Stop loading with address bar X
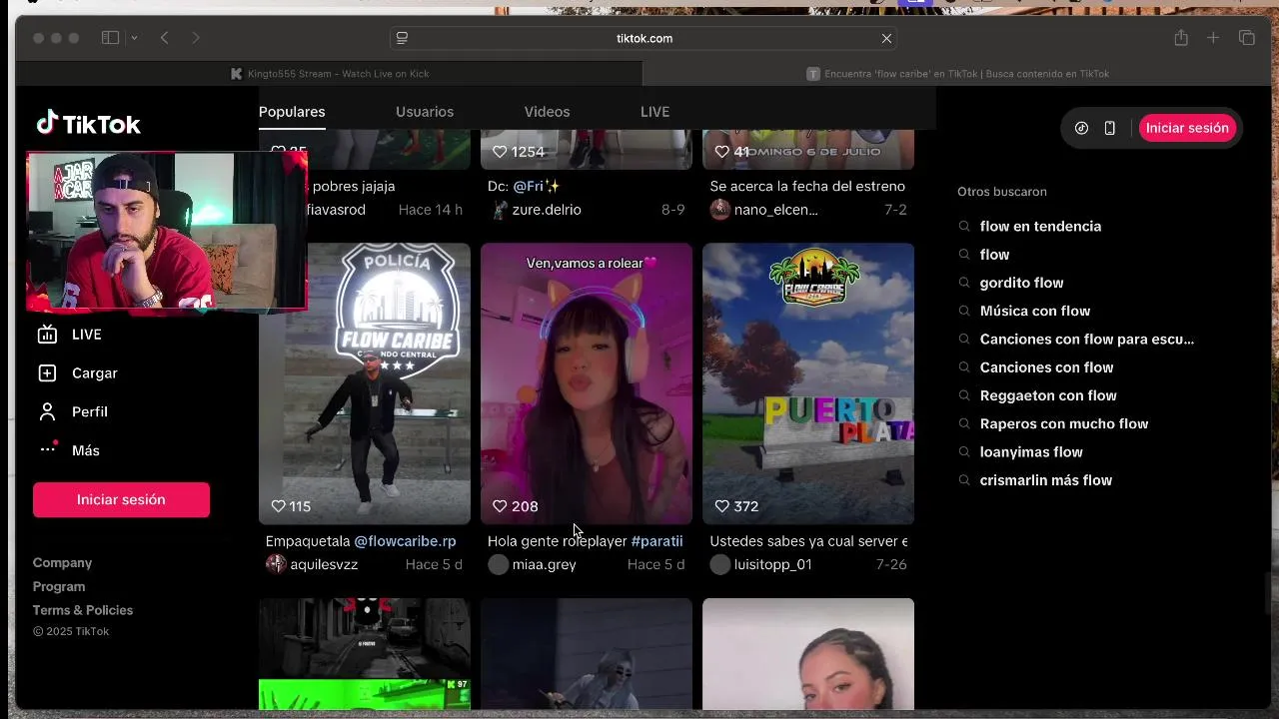The height and width of the screenshot is (719, 1279). 886,38
